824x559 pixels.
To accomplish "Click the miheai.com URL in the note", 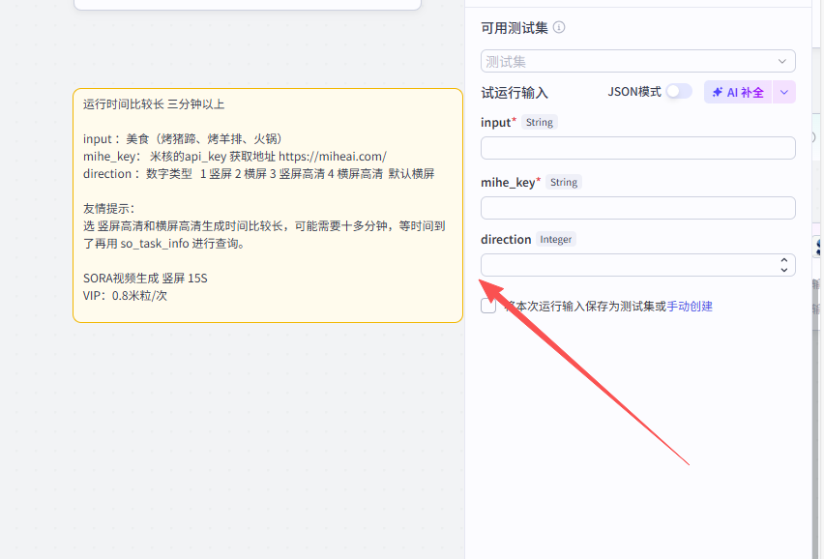I will (x=332, y=156).
